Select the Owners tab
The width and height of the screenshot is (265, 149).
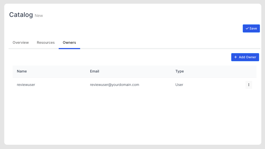tap(69, 42)
